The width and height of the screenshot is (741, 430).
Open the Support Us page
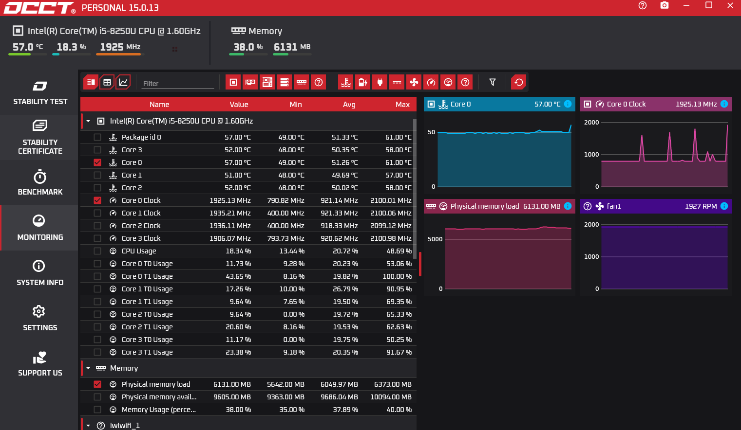[x=40, y=364]
